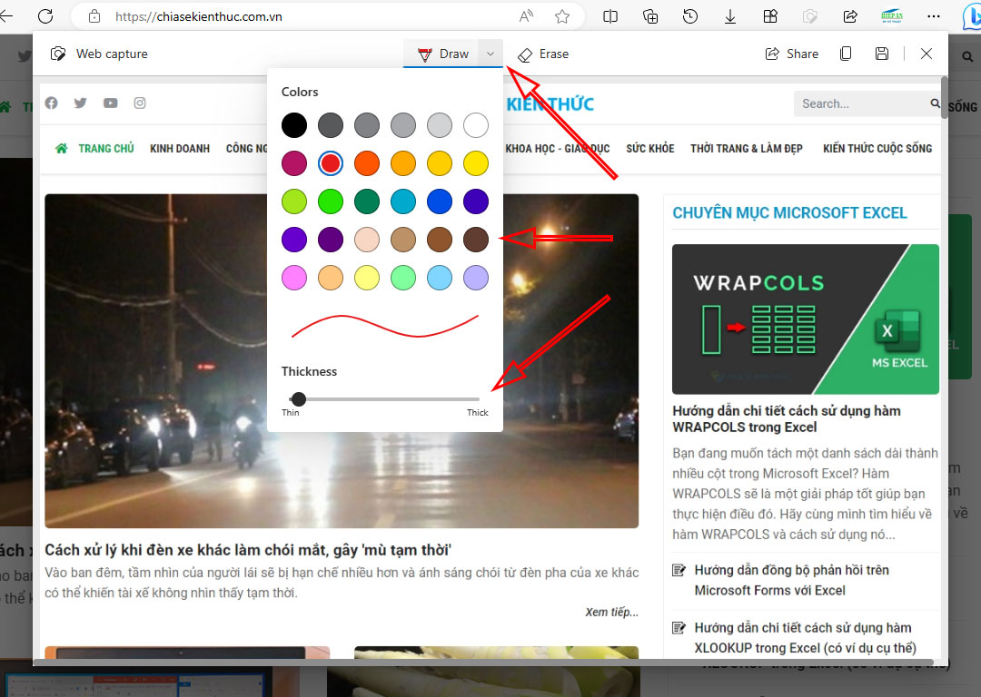The width and height of the screenshot is (981, 697).
Task: Choose the green ink color
Action: (x=331, y=201)
